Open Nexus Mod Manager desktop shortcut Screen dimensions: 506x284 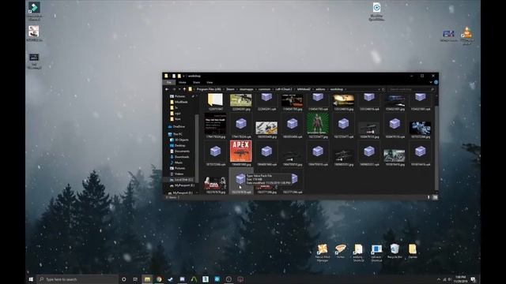click(x=323, y=252)
